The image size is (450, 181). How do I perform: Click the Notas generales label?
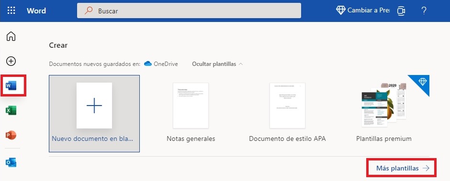pyautogui.click(x=191, y=139)
